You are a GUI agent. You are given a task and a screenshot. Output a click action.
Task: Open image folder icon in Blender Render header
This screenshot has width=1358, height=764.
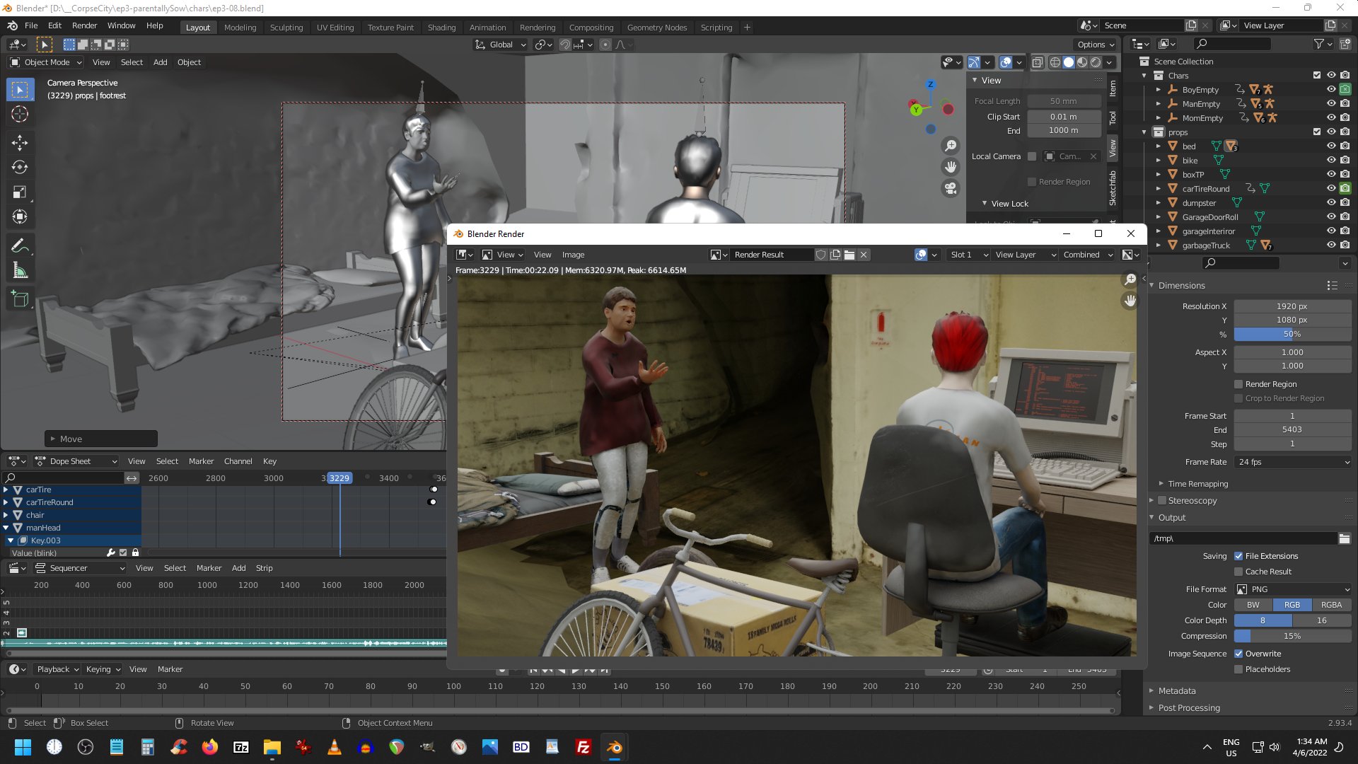coord(849,255)
